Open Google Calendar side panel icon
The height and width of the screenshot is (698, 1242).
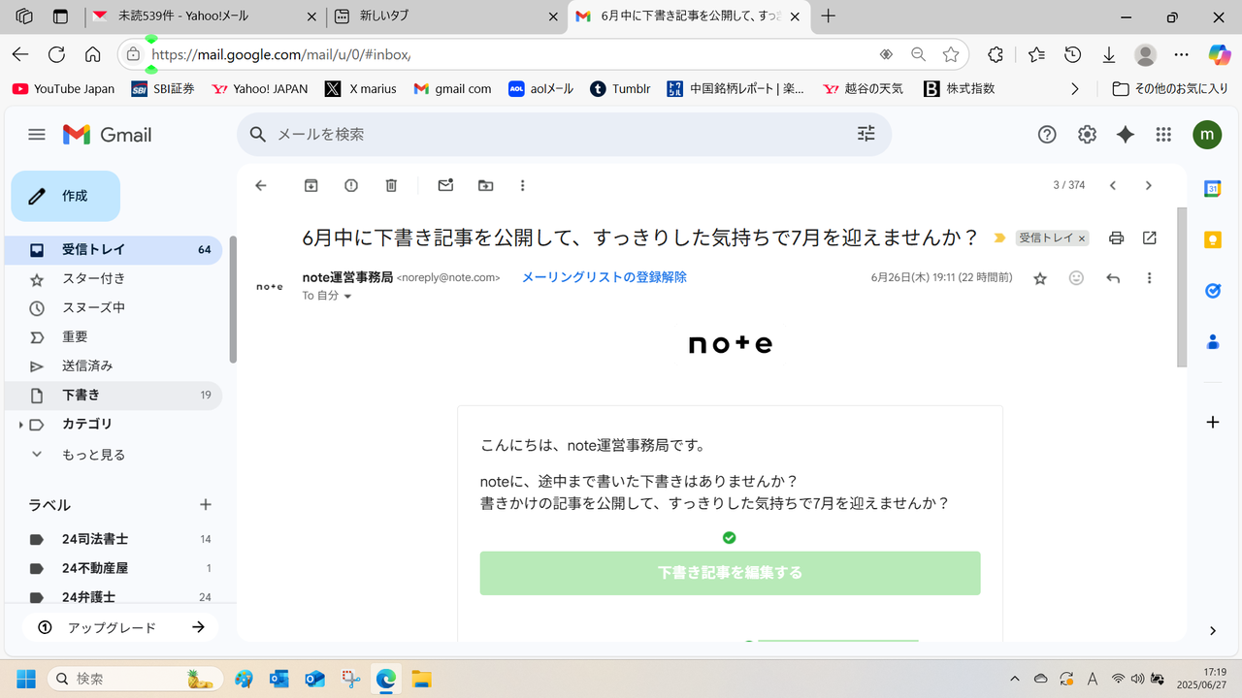click(1212, 189)
